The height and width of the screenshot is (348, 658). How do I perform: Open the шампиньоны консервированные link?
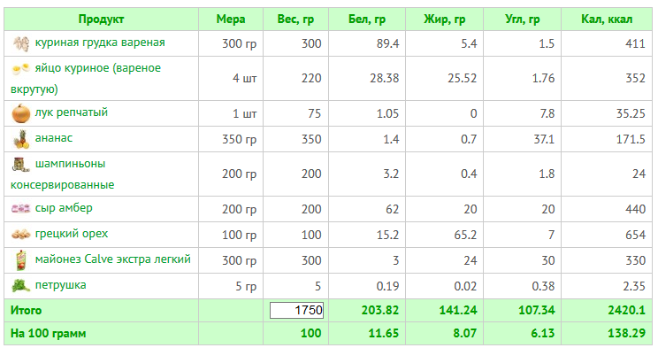click(62, 174)
